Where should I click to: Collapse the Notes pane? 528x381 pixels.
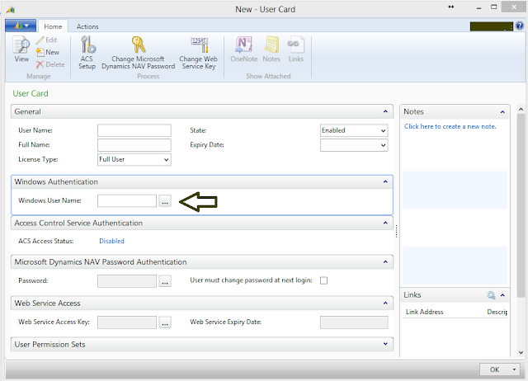coord(502,111)
